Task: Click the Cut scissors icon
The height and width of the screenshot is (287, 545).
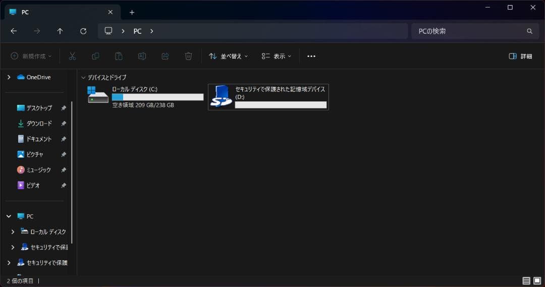Action: [72, 56]
